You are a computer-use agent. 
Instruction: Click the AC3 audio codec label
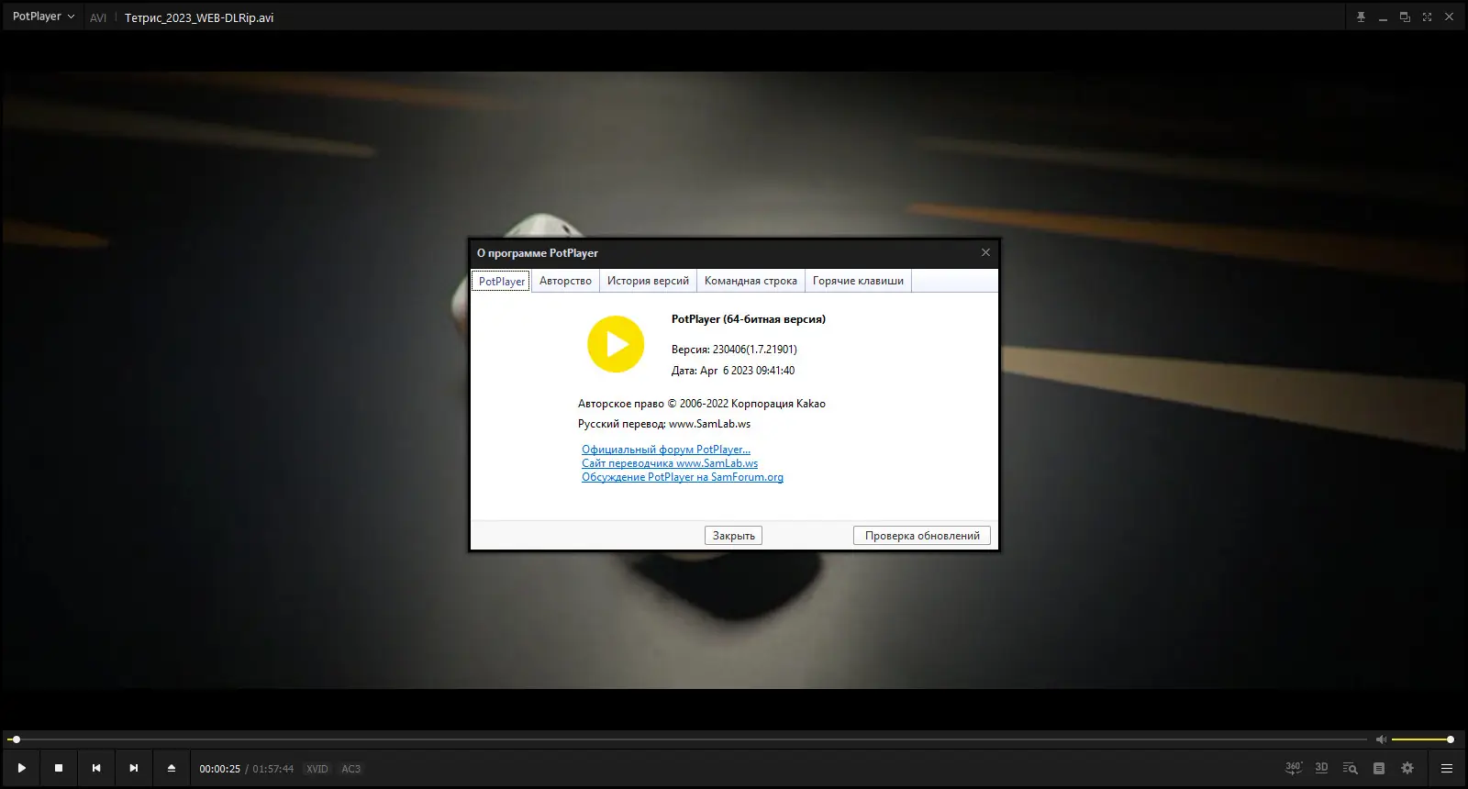tap(351, 769)
